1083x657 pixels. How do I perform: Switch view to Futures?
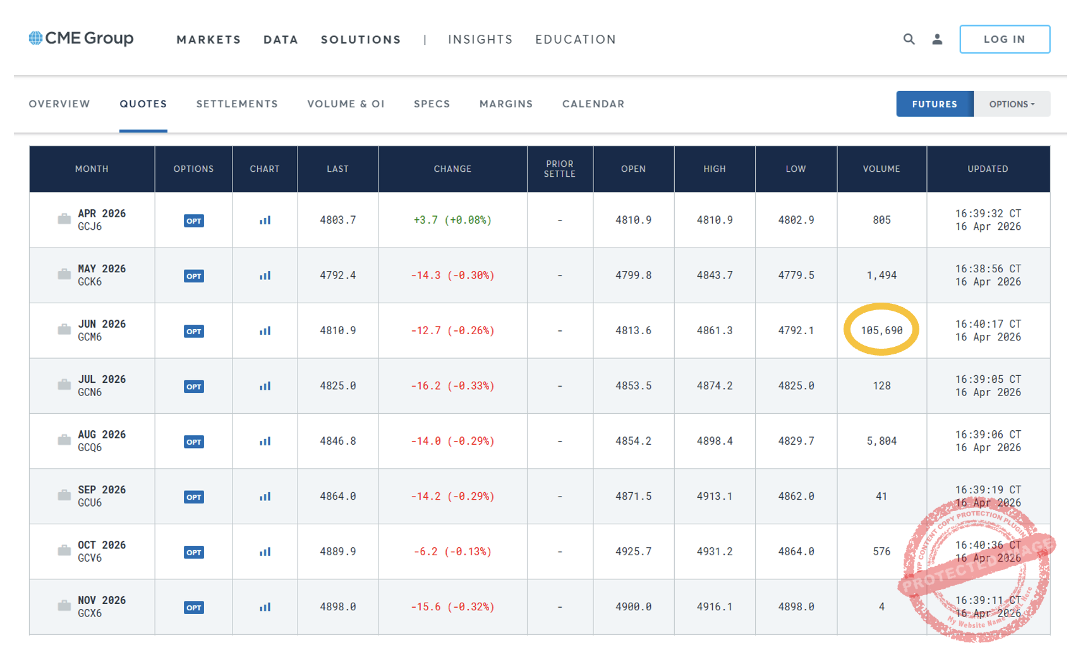934,104
